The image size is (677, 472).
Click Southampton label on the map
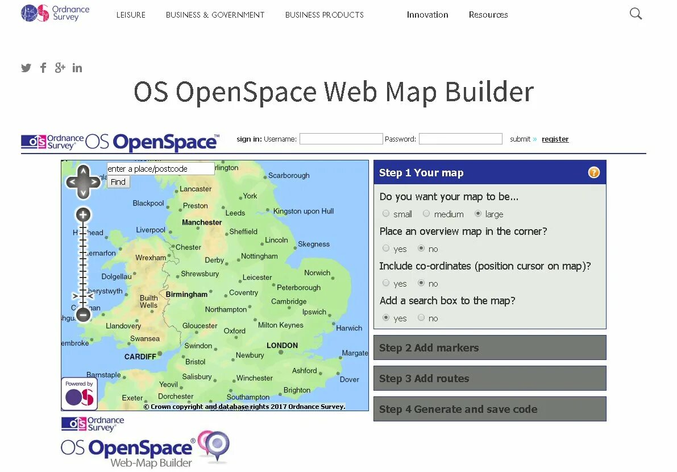click(x=248, y=397)
